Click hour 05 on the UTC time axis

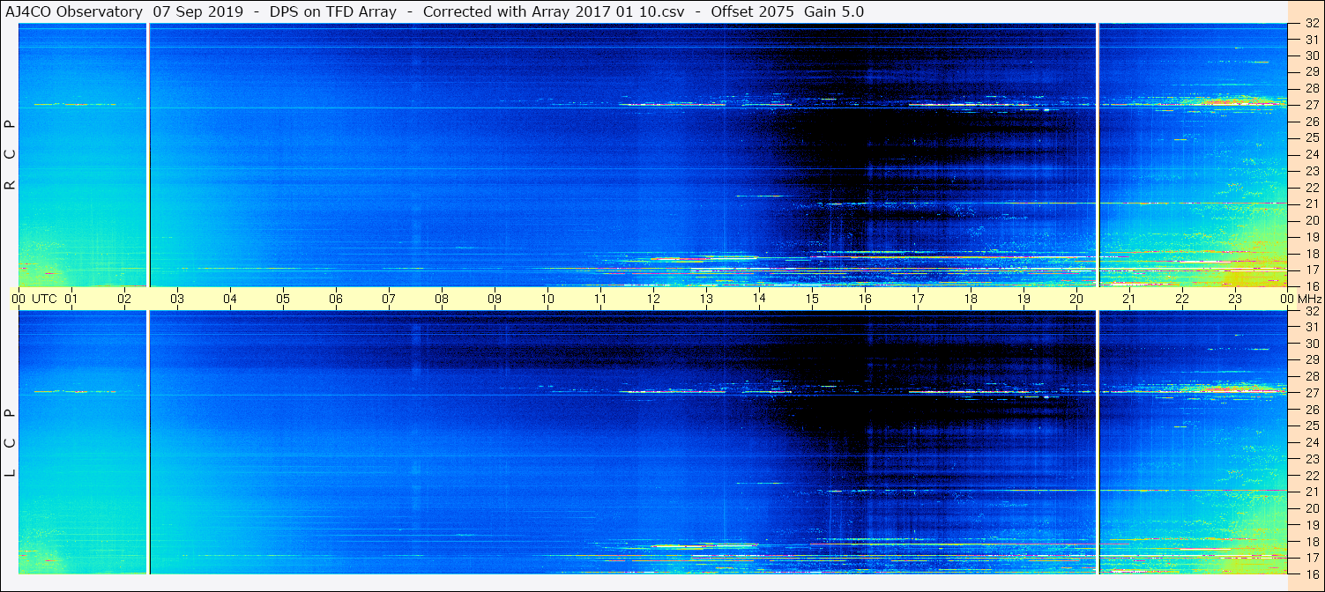point(283,299)
